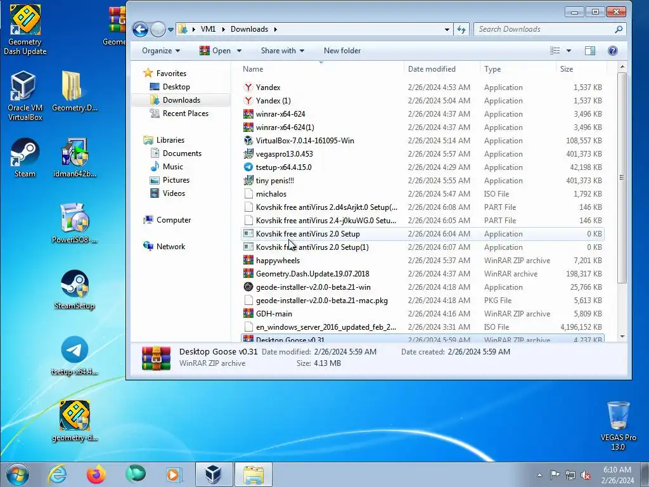Viewport: 649px width, 487px height.
Task: Launch Firefox from the taskbar
Action: click(x=96, y=474)
